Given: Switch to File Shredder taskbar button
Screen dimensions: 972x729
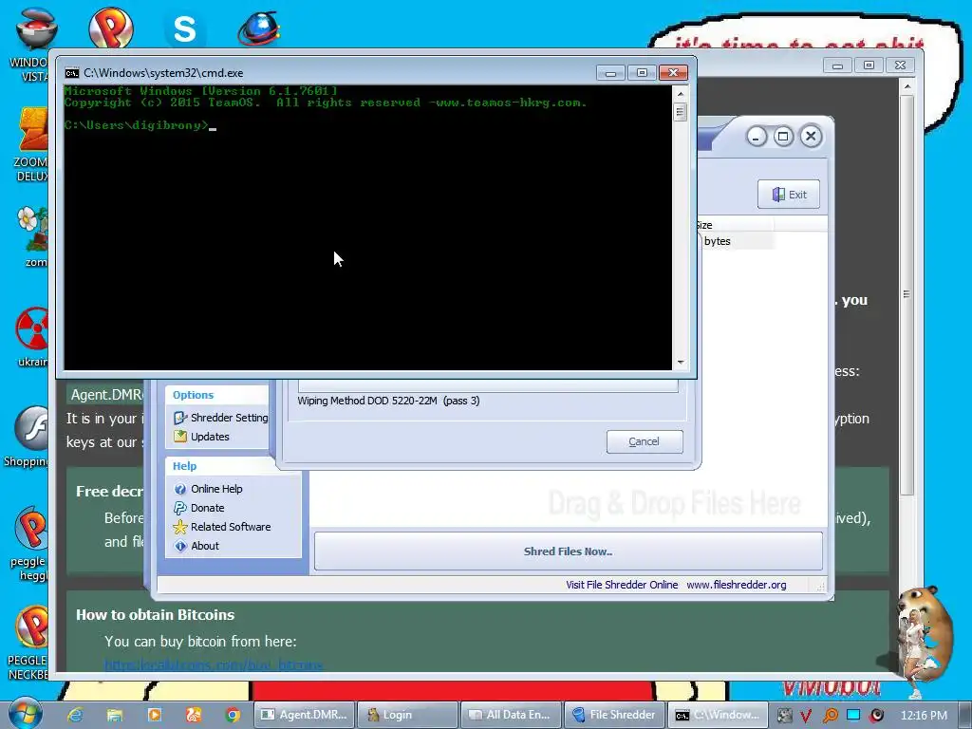Looking at the screenshot, I should click(614, 715).
